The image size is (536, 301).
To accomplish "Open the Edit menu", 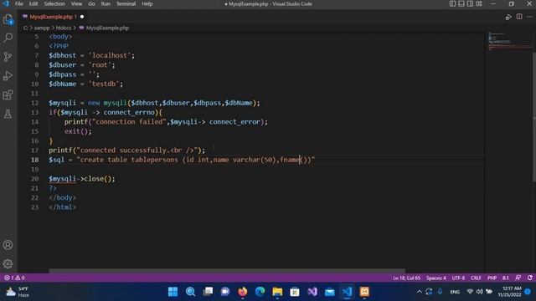I will [33, 3].
